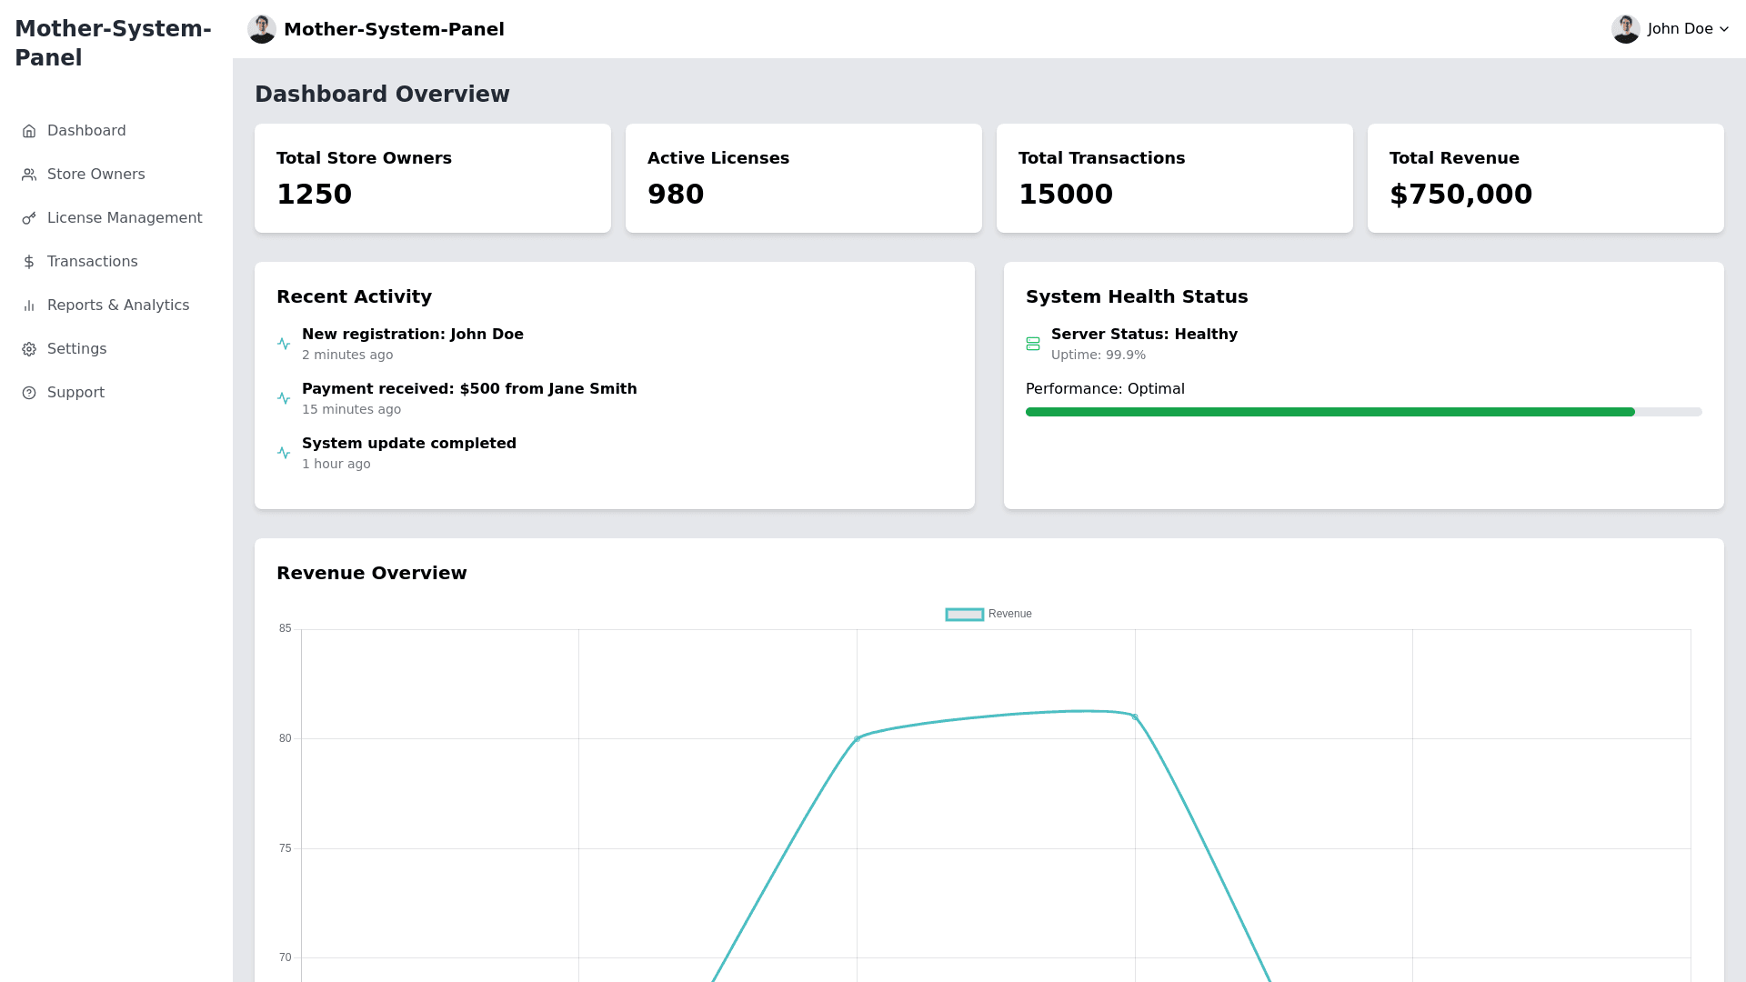The image size is (1746, 982).
Task: Click the Store Owners people icon
Action: tap(29, 175)
